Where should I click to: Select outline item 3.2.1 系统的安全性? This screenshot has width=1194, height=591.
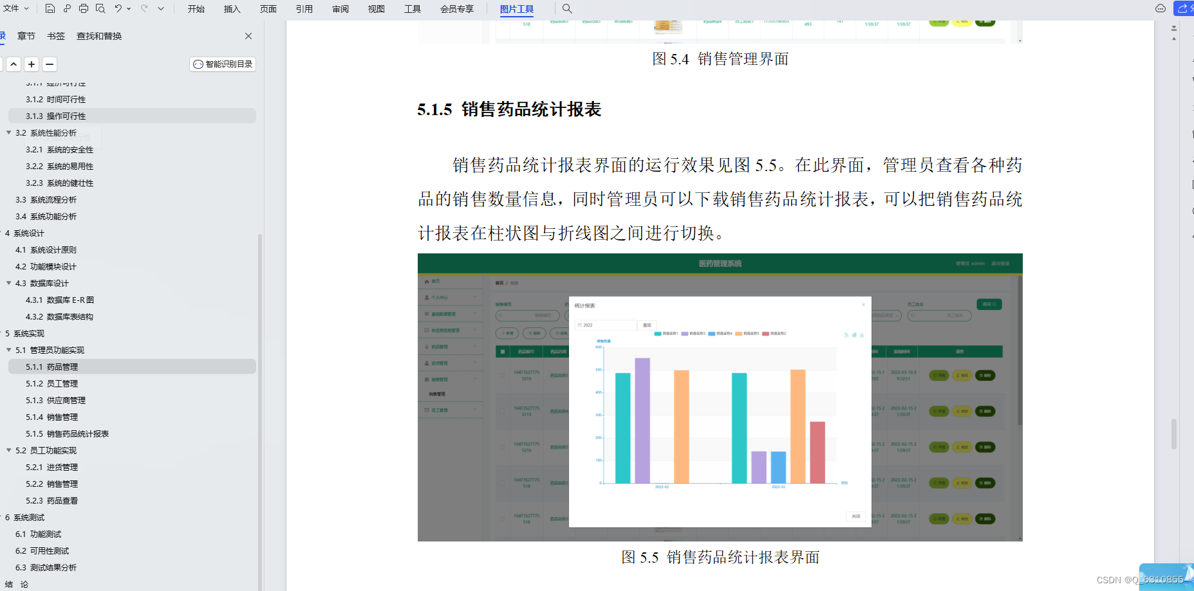[59, 149]
